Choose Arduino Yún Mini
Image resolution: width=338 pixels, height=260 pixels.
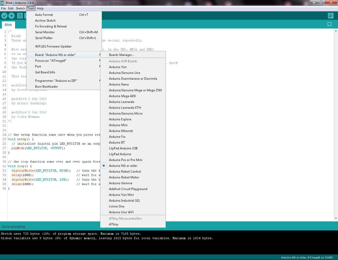(x=133, y=195)
